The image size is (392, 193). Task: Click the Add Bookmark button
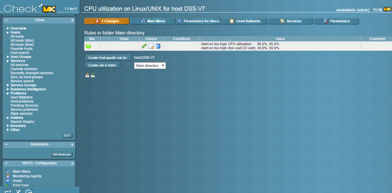pos(62,154)
